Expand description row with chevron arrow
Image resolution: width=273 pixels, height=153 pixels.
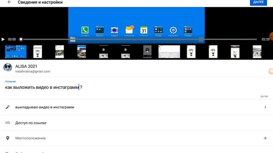pos(265,107)
